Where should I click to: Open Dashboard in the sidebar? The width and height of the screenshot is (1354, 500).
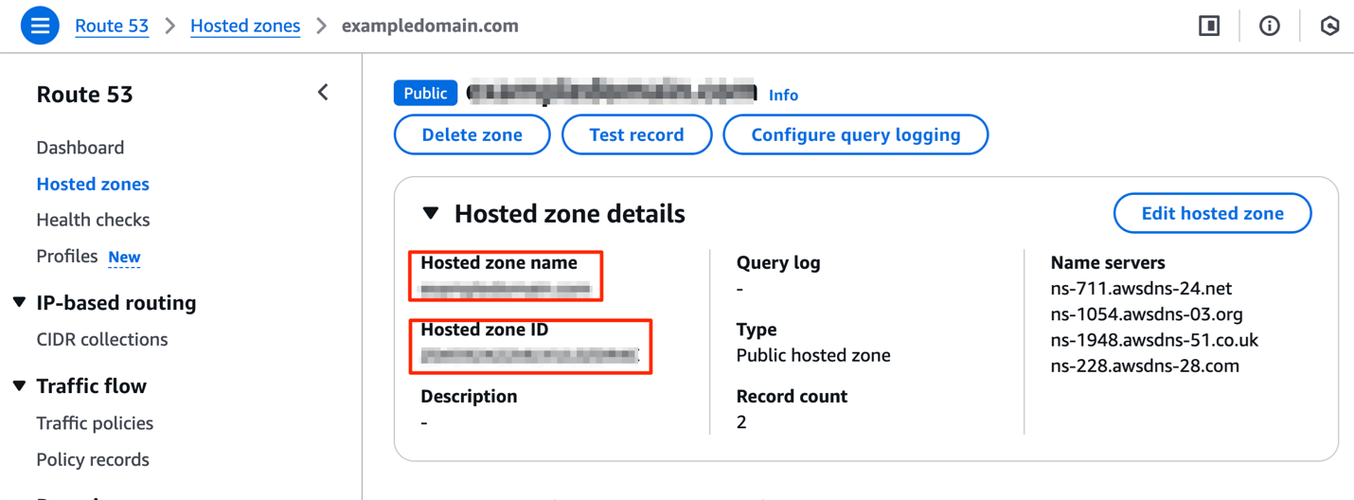pos(80,148)
